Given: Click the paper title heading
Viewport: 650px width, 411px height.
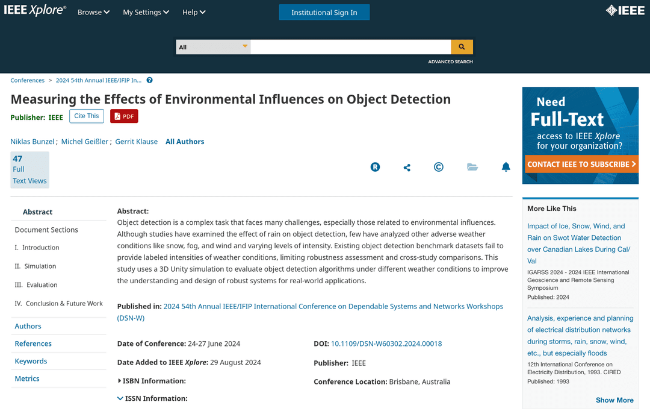Looking at the screenshot, I should click(231, 99).
